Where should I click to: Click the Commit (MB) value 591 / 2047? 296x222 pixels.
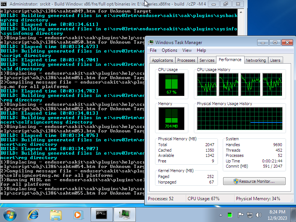click(x=273, y=166)
